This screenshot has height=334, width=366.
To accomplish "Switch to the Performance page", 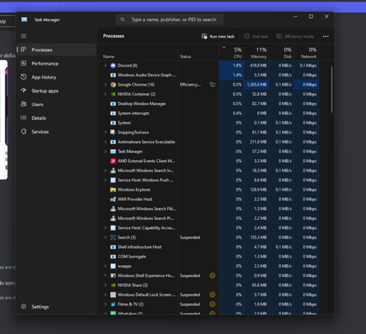I will (56, 63).
